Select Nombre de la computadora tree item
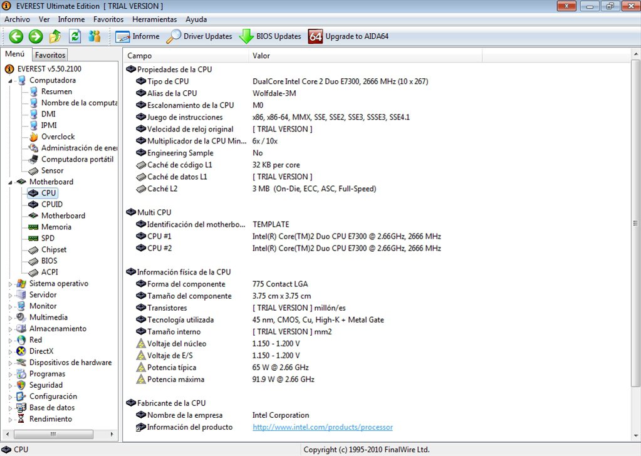The width and height of the screenshot is (641, 456). 79,103
